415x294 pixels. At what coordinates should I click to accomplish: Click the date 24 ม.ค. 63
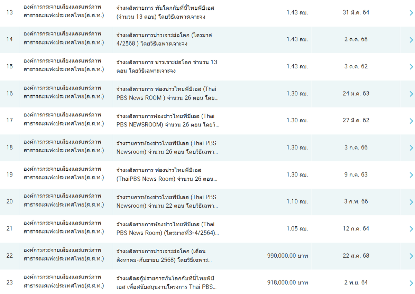tap(356, 93)
